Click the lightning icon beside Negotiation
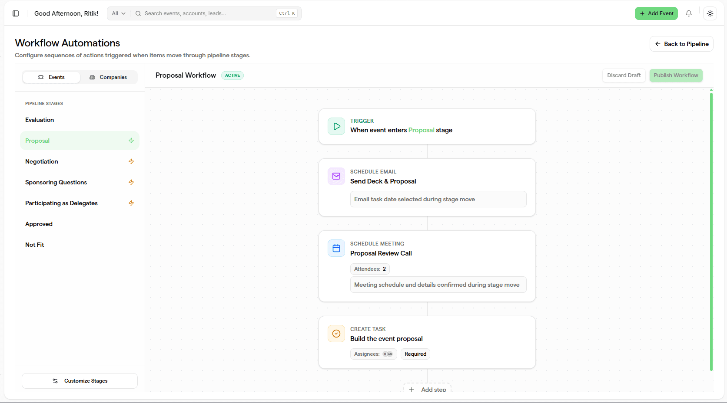This screenshot has height=403, width=727. [x=131, y=161]
